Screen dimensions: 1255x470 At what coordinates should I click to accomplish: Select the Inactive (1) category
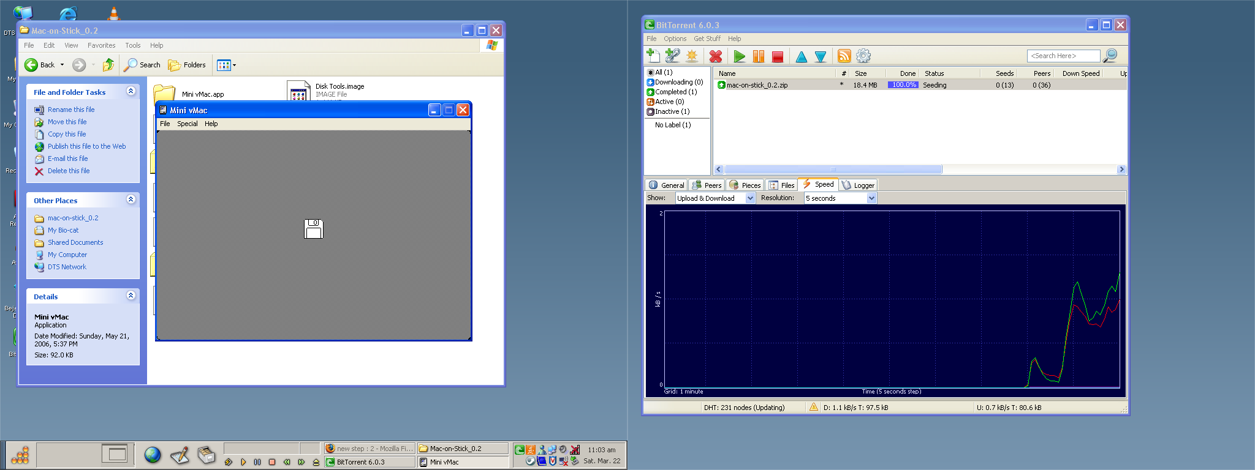669,111
